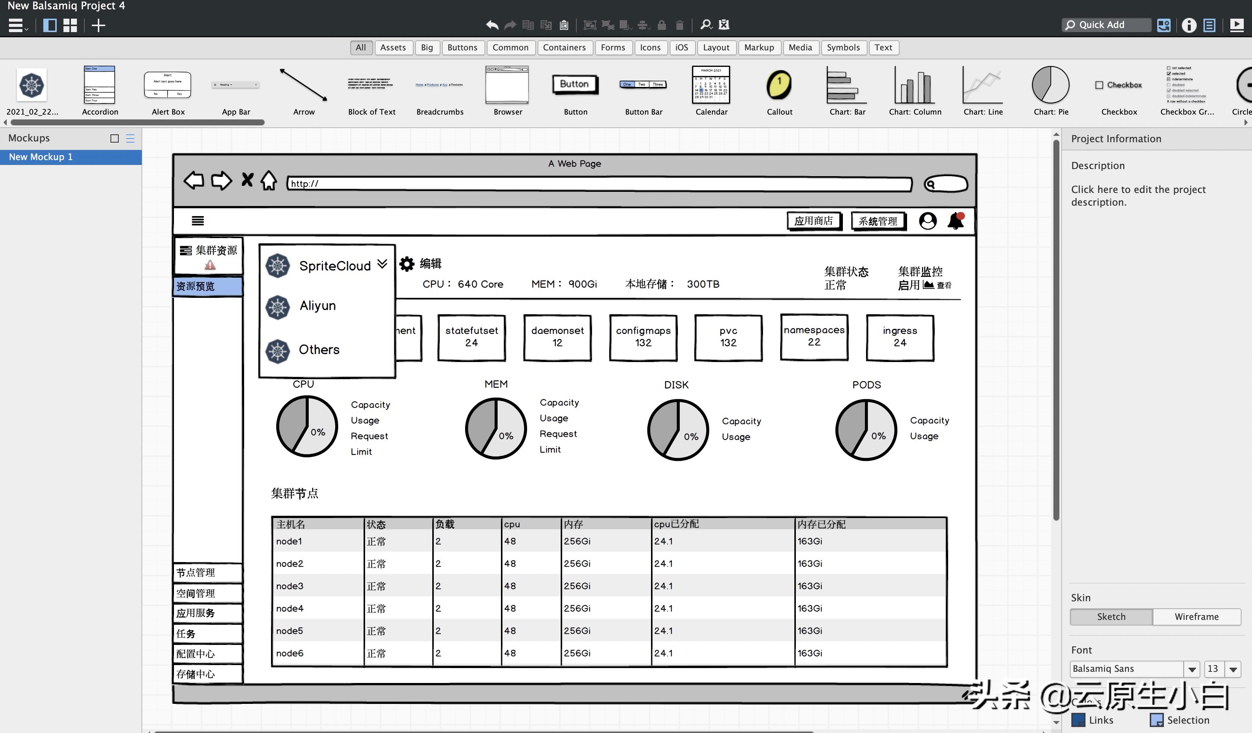Click the add new mockup plus icon
The image size is (1252, 733).
click(99, 25)
